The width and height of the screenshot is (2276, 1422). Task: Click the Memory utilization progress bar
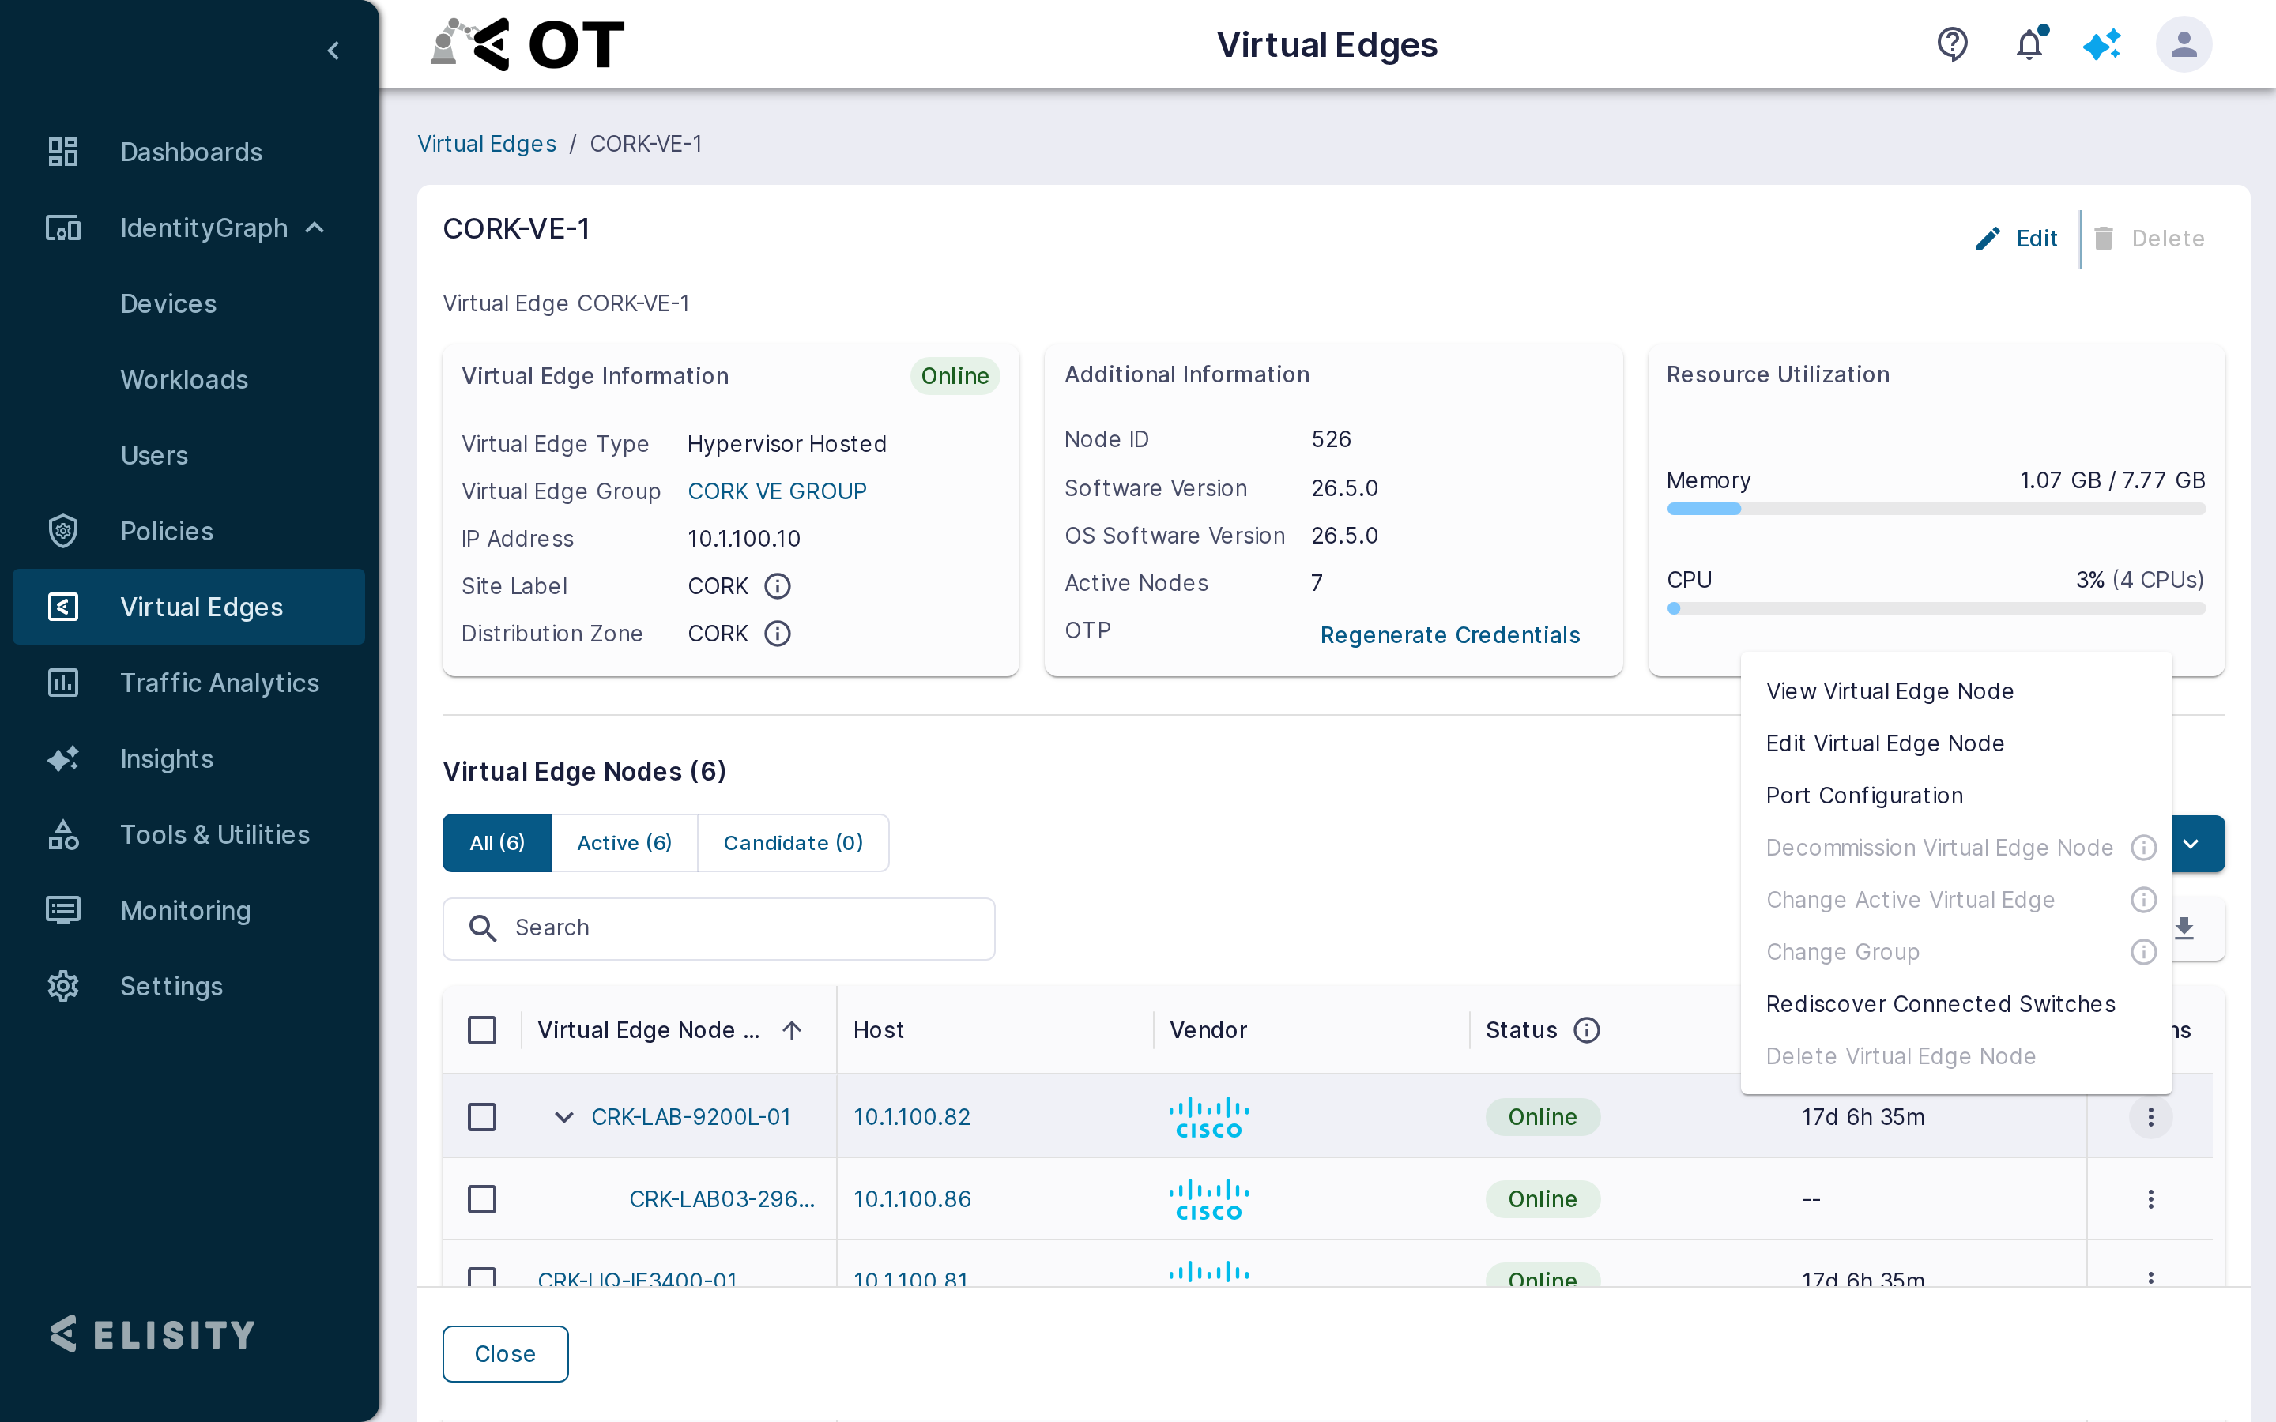point(1935,509)
